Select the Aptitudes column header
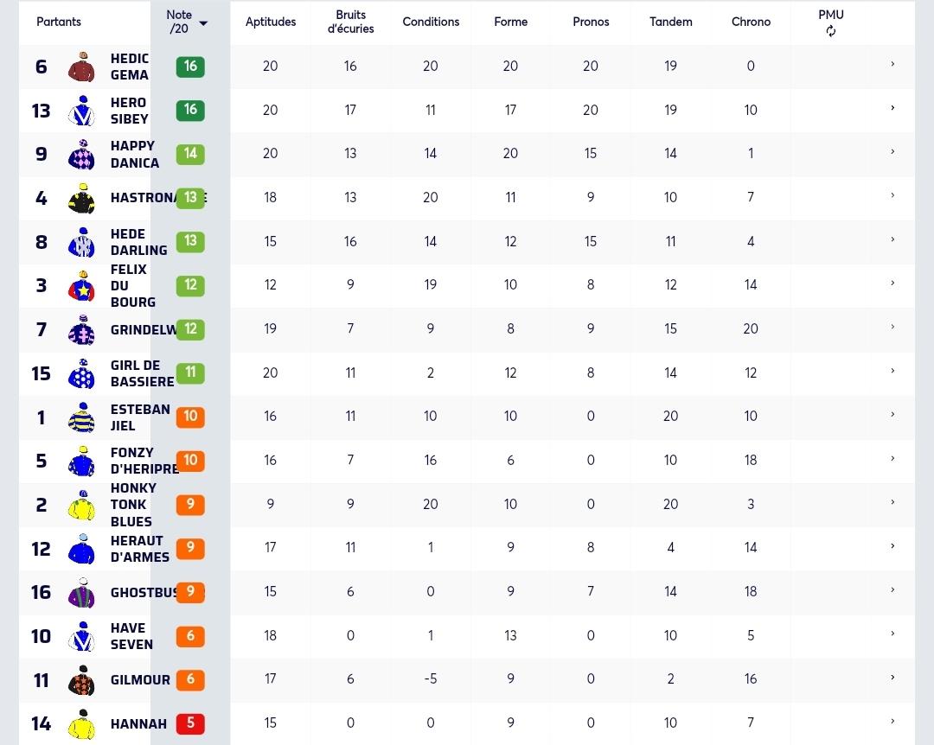This screenshot has width=934, height=745. pyautogui.click(x=271, y=22)
